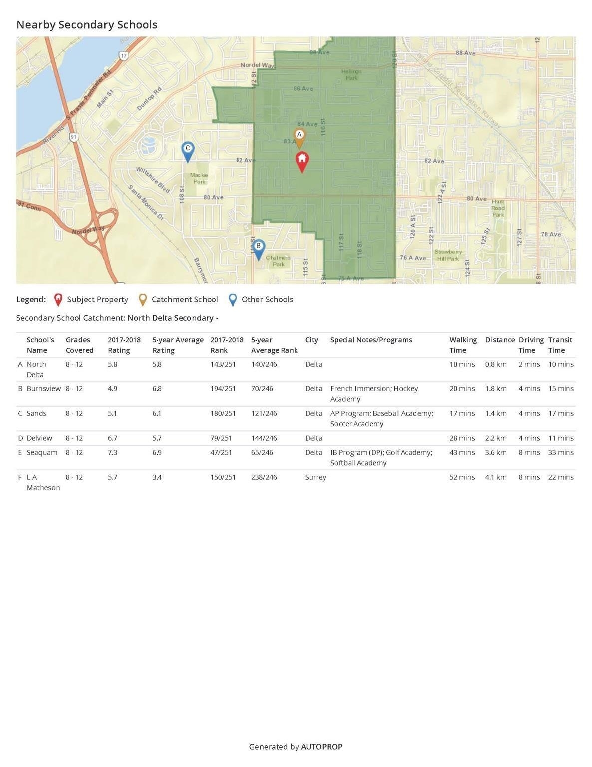Click the Santa Monica Dr street label
Screen dimensions: 592x767
(146, 202)
